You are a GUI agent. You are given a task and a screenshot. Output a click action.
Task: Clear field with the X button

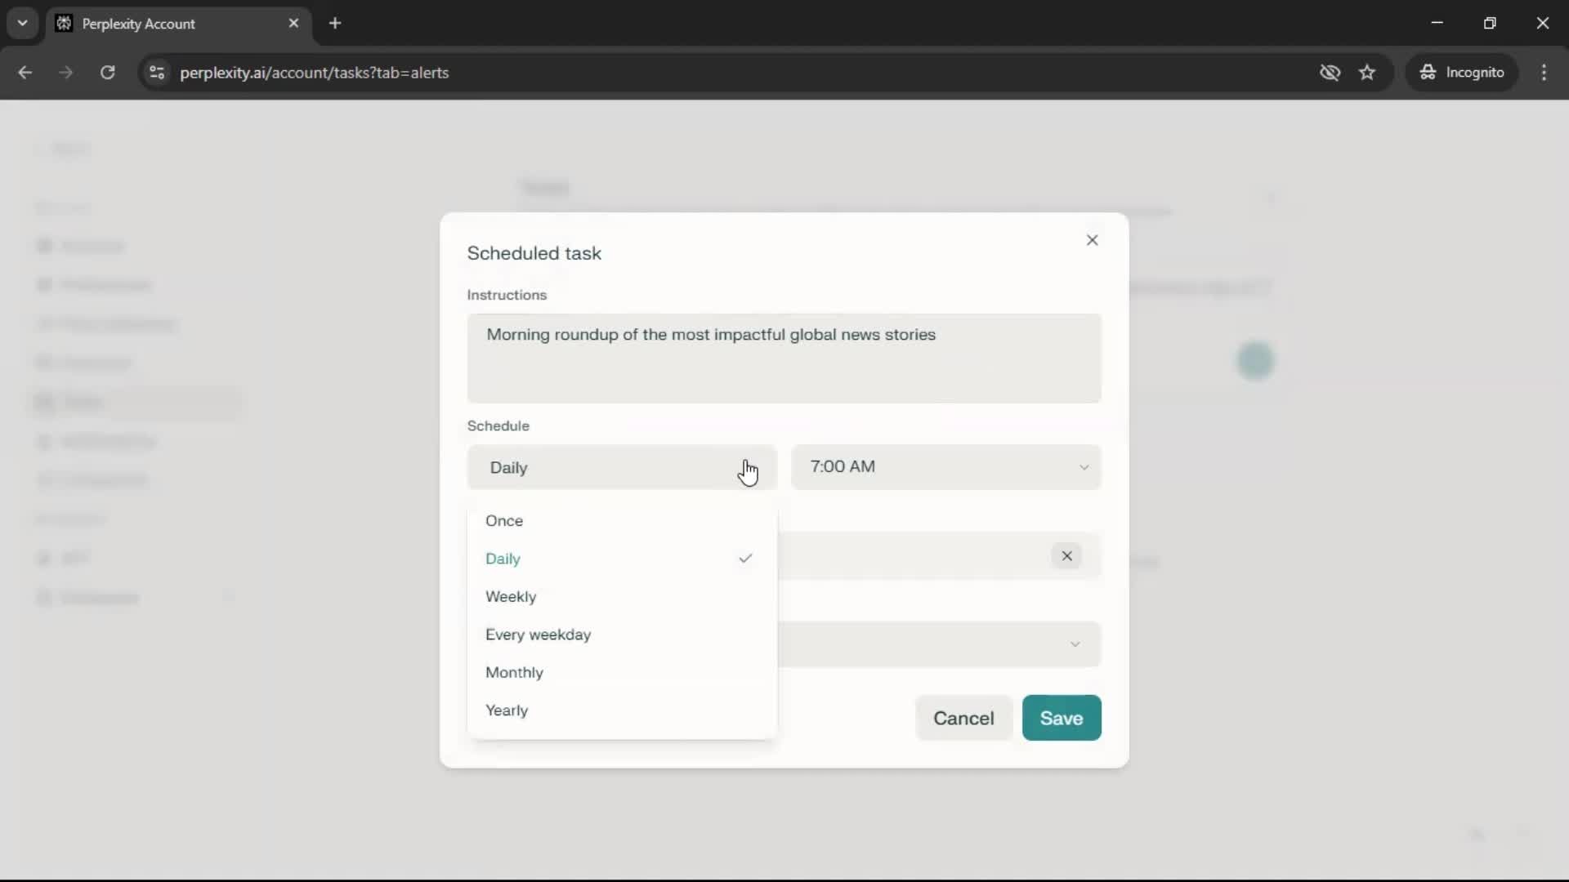1066,556
